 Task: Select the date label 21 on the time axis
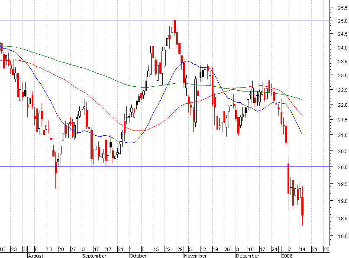[x=314, y=249]
